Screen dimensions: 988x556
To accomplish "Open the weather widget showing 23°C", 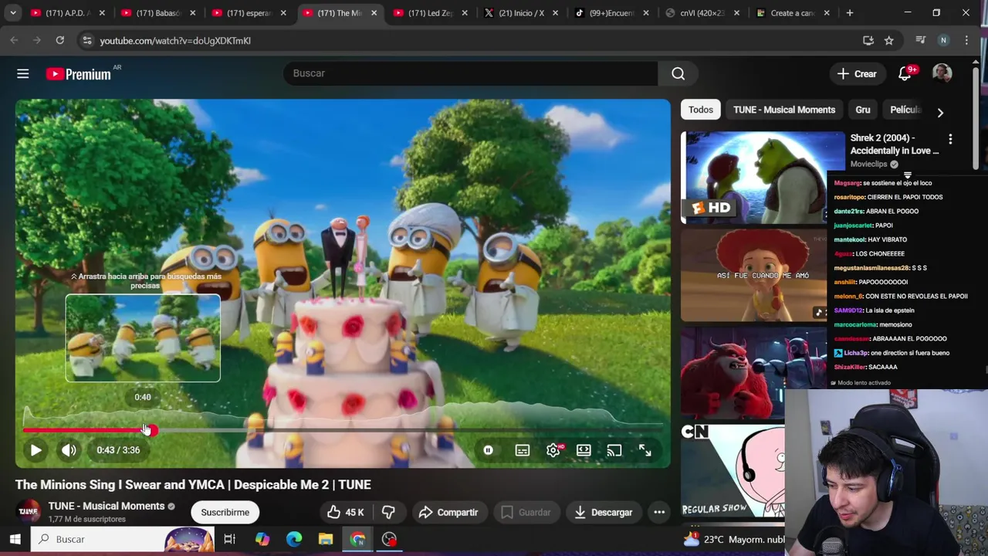I will coord(733,539).
